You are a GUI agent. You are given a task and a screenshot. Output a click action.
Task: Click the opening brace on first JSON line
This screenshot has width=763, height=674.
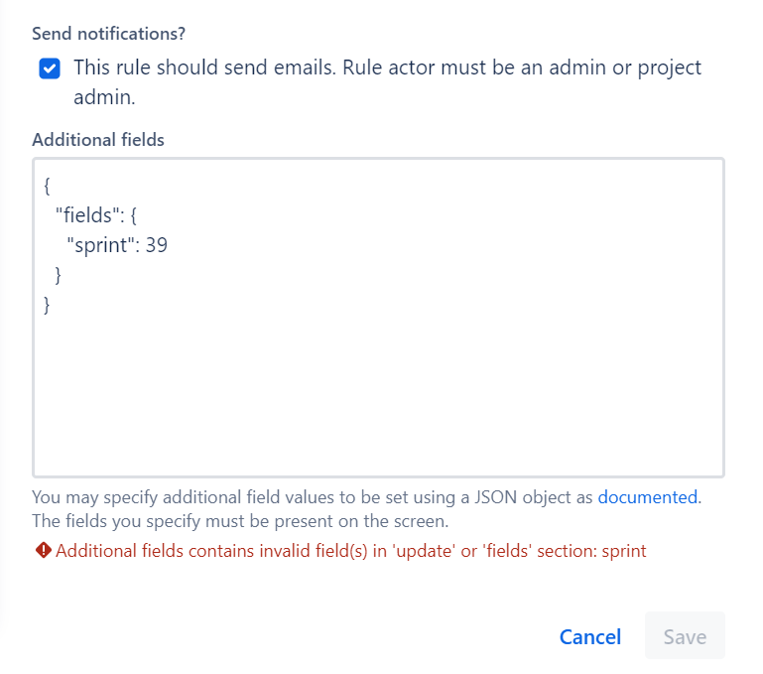(47, 186)
